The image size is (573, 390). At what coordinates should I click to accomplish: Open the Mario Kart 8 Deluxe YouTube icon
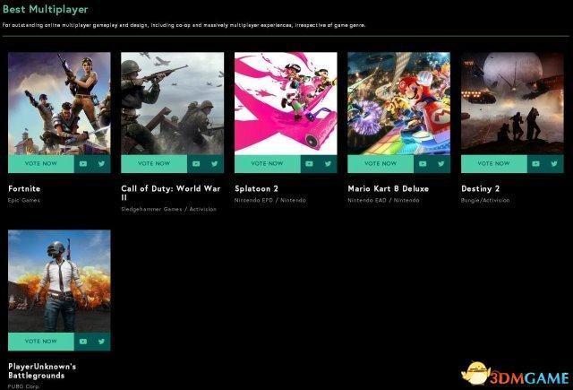pos(423,163)
